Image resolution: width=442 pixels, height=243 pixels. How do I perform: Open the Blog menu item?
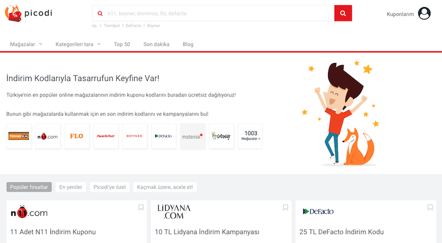[x=188, y=44]
